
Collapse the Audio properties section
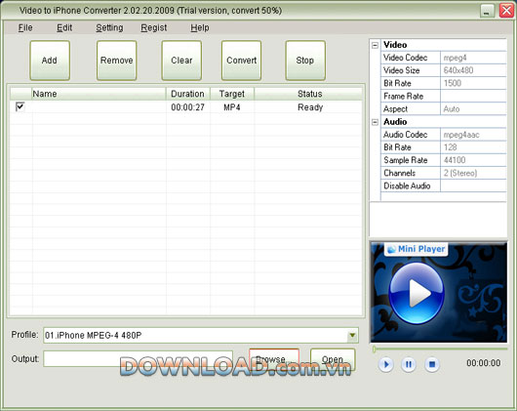pyautogui.click(x=375, y=122)
